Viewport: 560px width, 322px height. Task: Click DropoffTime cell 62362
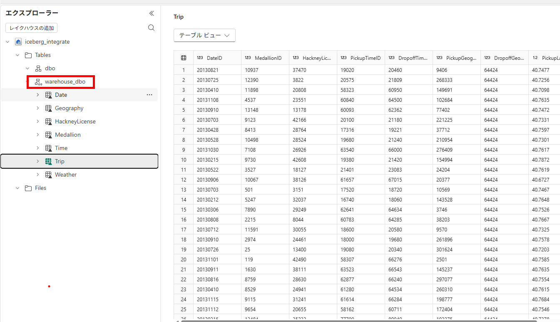[409, 110]
